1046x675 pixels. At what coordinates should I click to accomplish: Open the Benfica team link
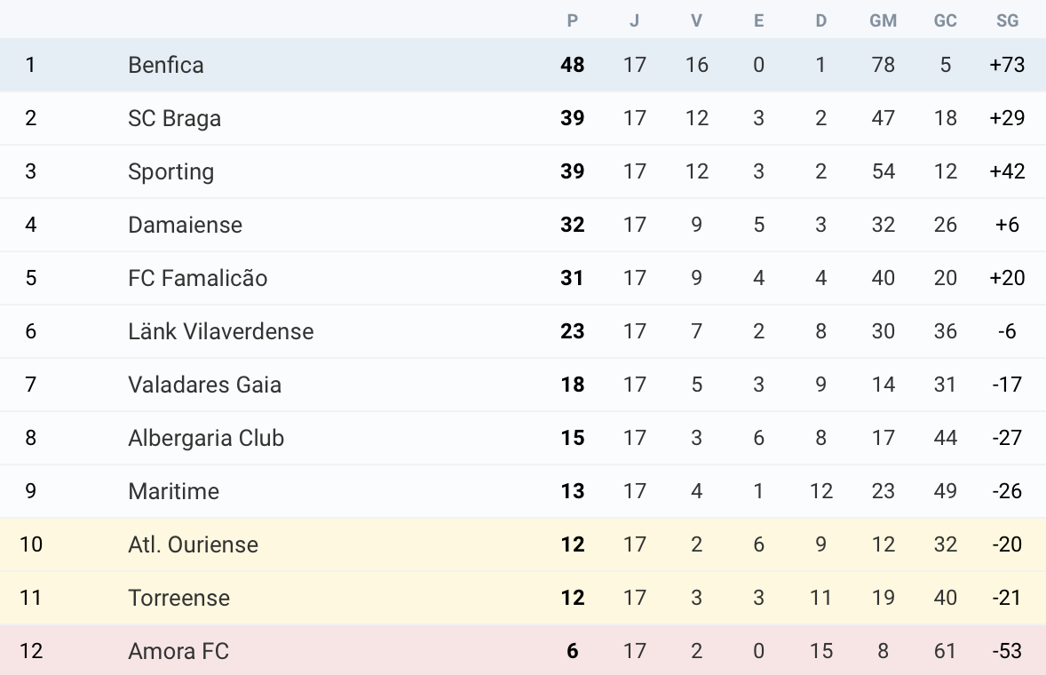tap(166, 65)
